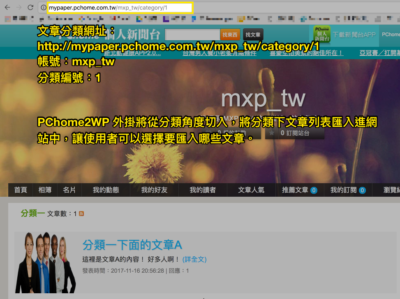Click the 找文章 button
Screen dimensions: 400x299
tap(253, 34)
